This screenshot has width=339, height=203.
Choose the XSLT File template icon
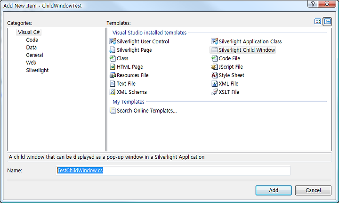tap(215, 92)
